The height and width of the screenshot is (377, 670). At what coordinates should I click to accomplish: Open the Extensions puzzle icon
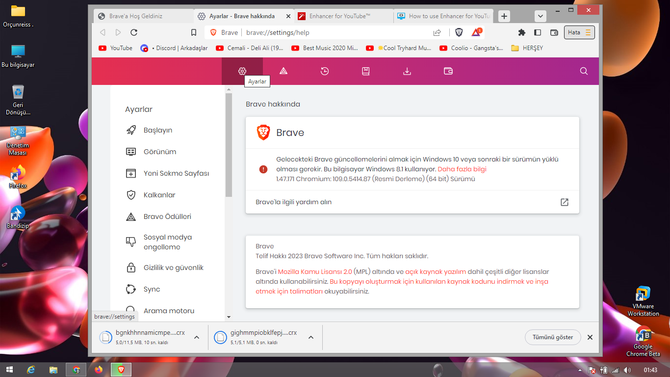tap(521, 32)
